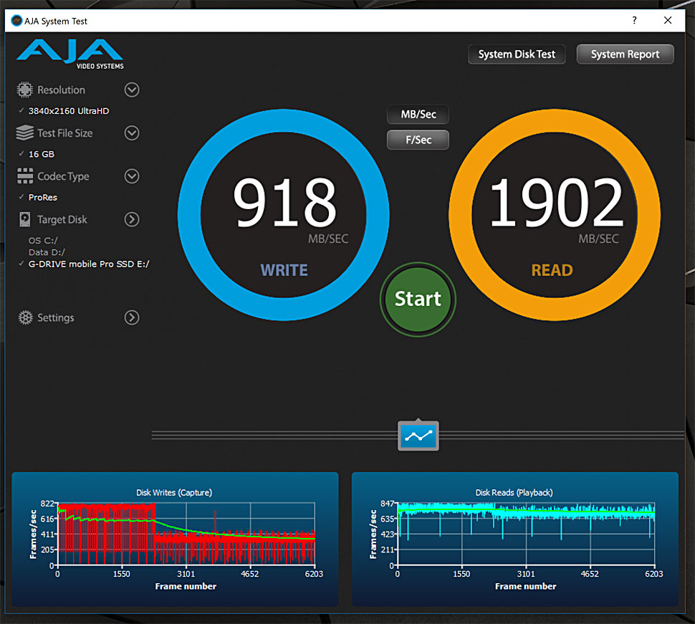Screen dimensions: 695x624
Task: Click the 3840x2160 UltraHD resolution value
Action: 69,111
